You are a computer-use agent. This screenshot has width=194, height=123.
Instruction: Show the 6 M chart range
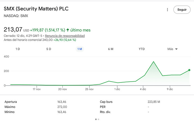[110, 49]
